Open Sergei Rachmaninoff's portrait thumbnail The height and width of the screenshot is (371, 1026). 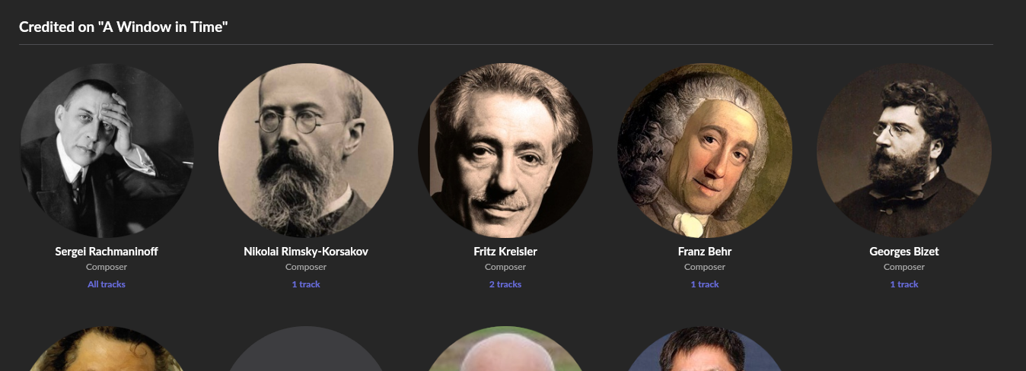coord(107,151)
